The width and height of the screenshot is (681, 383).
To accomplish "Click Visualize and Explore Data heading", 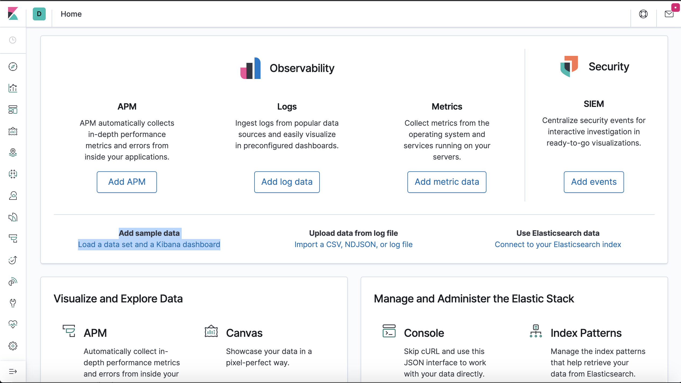I will tap(118, 299).
